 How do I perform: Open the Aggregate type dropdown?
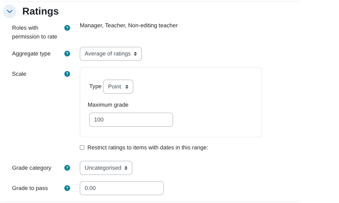pyautogui.click(x=111, y=54)
